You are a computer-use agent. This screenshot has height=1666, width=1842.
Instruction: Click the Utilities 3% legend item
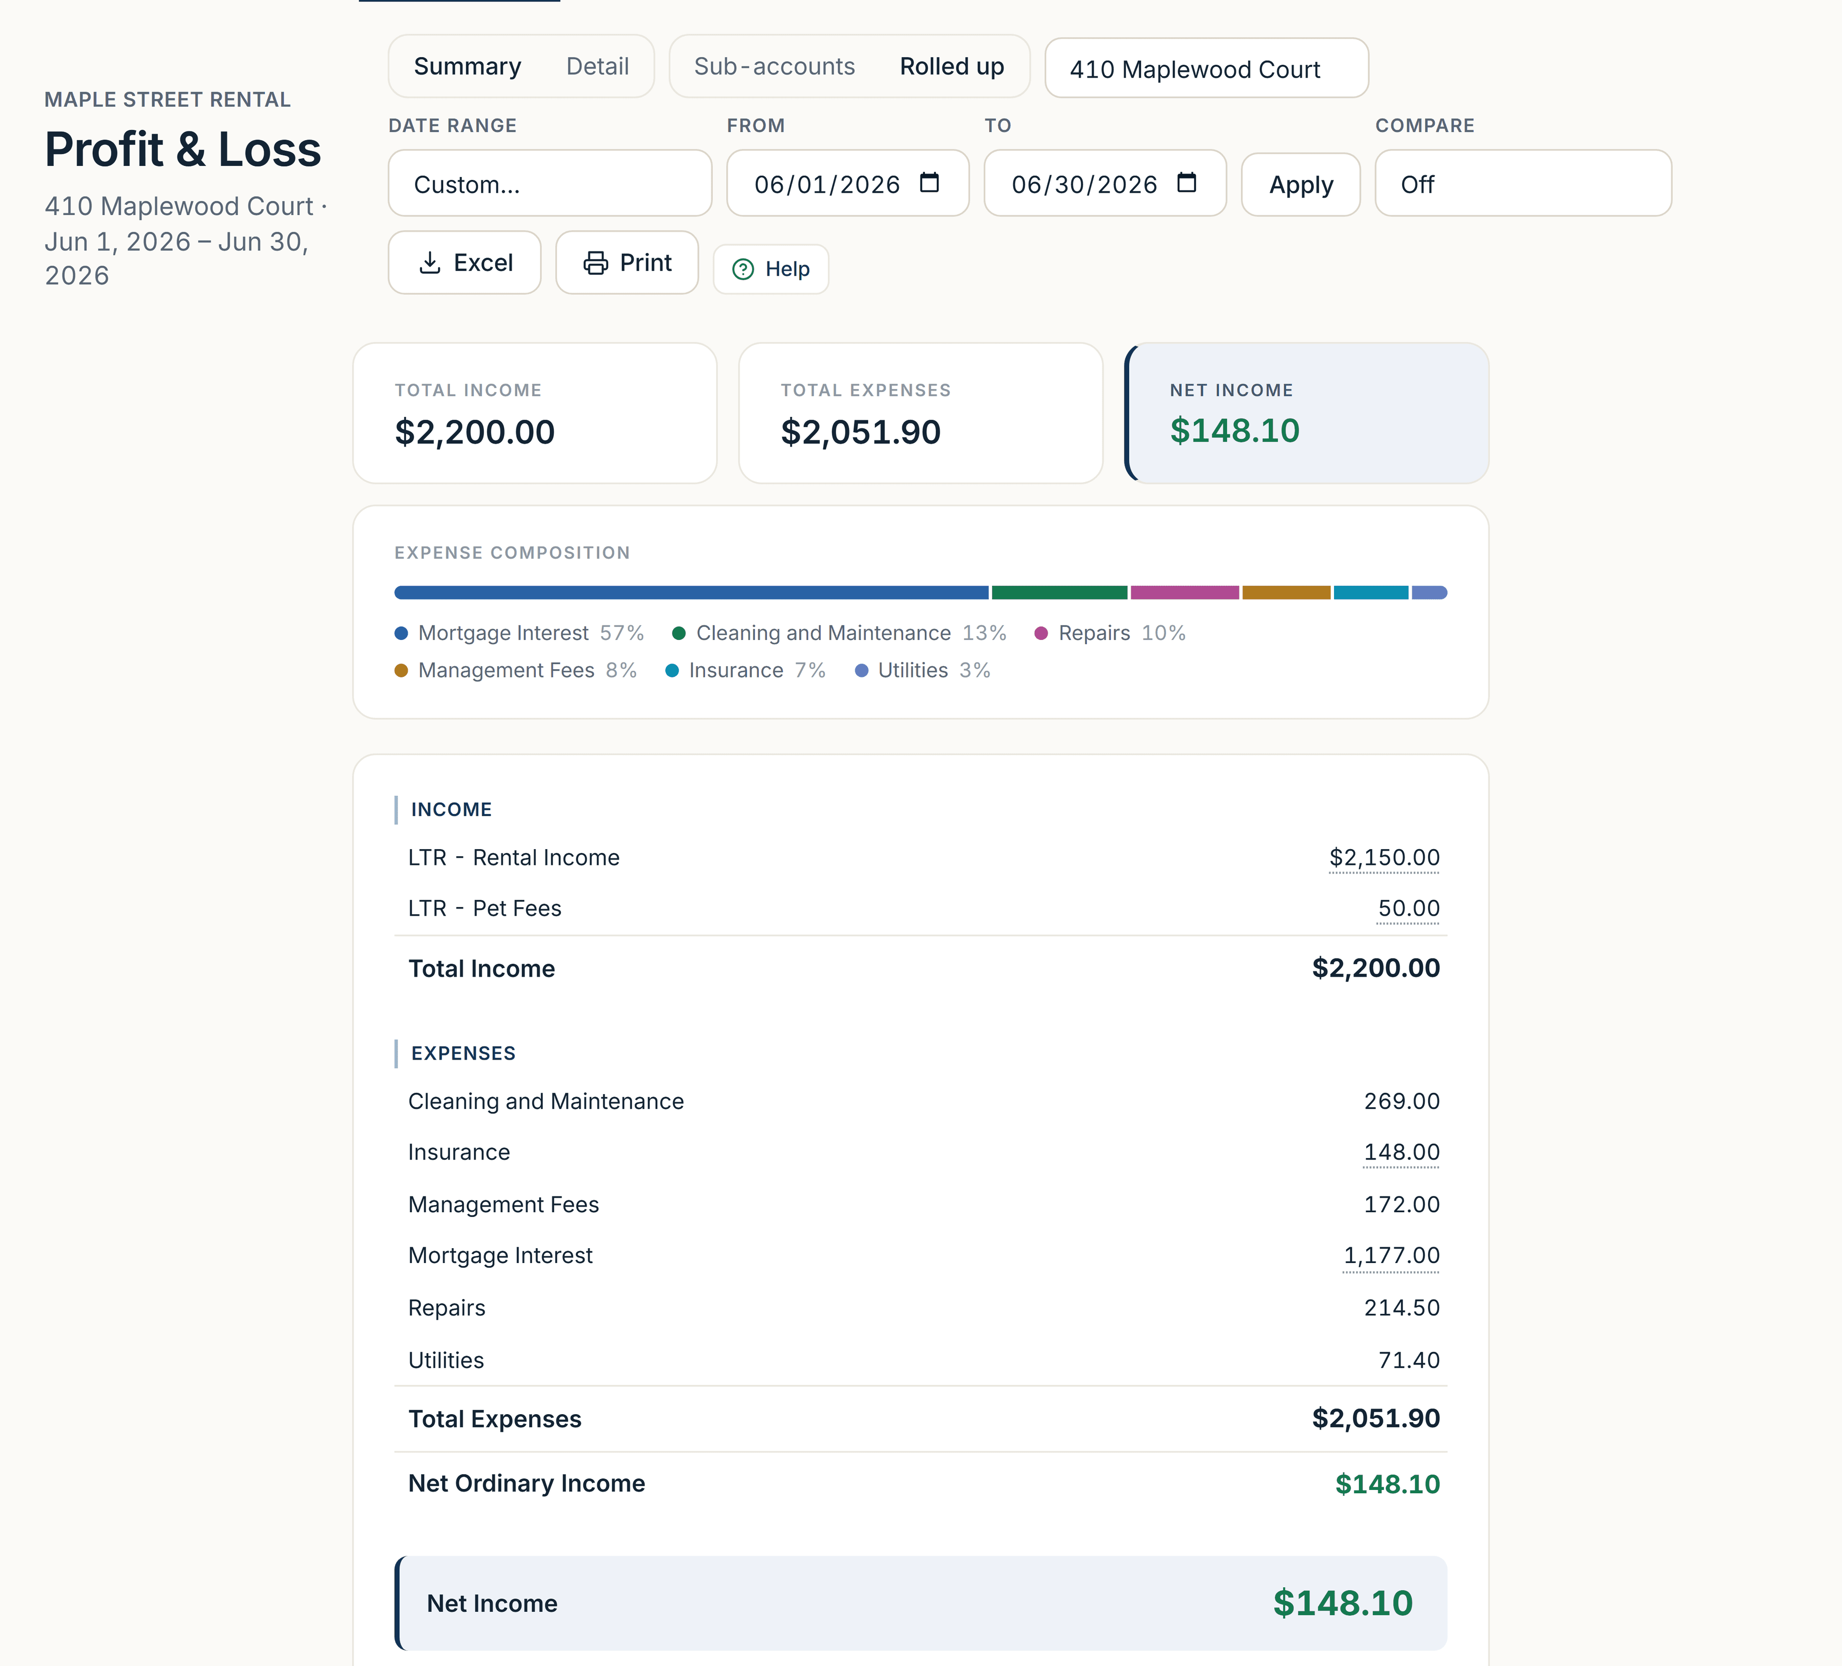(x=922, y=670)
